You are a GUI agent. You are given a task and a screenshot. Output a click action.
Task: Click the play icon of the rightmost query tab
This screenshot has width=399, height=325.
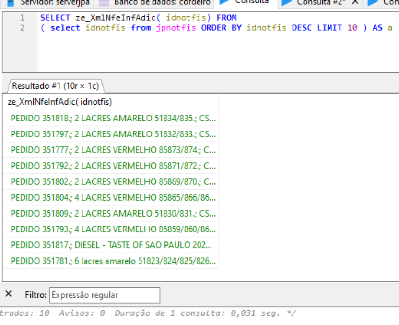tap(374, 2)
